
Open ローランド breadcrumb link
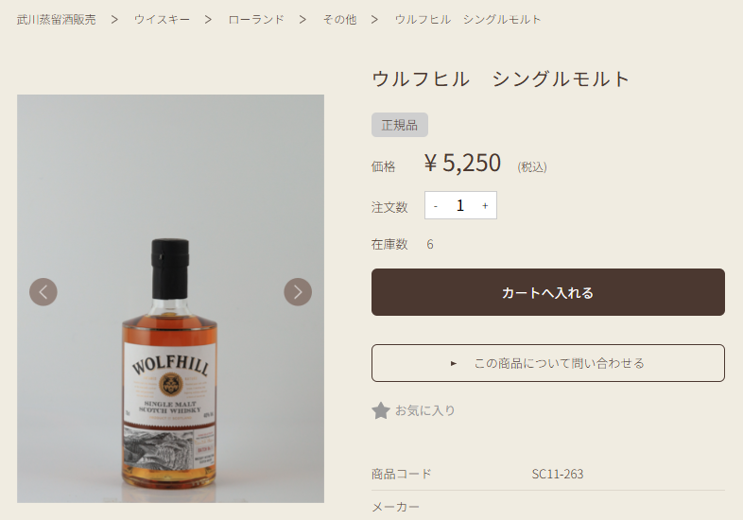[x=256, y=19]
